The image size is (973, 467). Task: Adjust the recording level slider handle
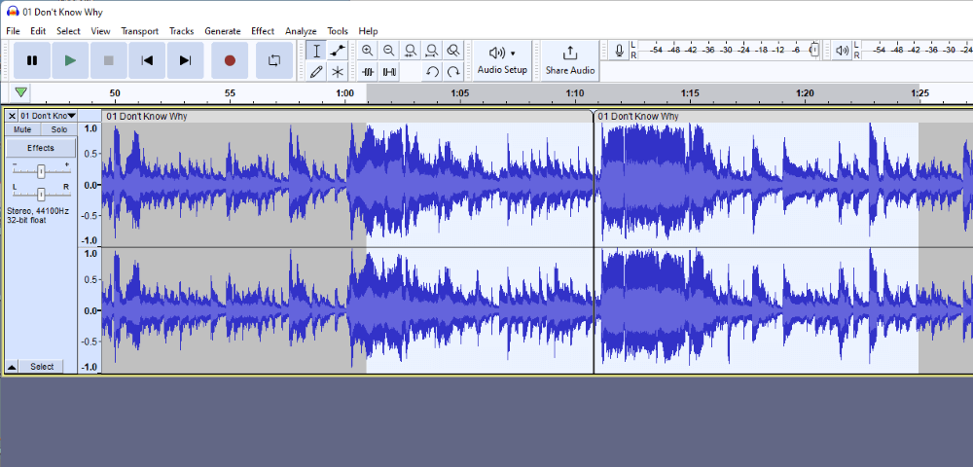point(814,50)
